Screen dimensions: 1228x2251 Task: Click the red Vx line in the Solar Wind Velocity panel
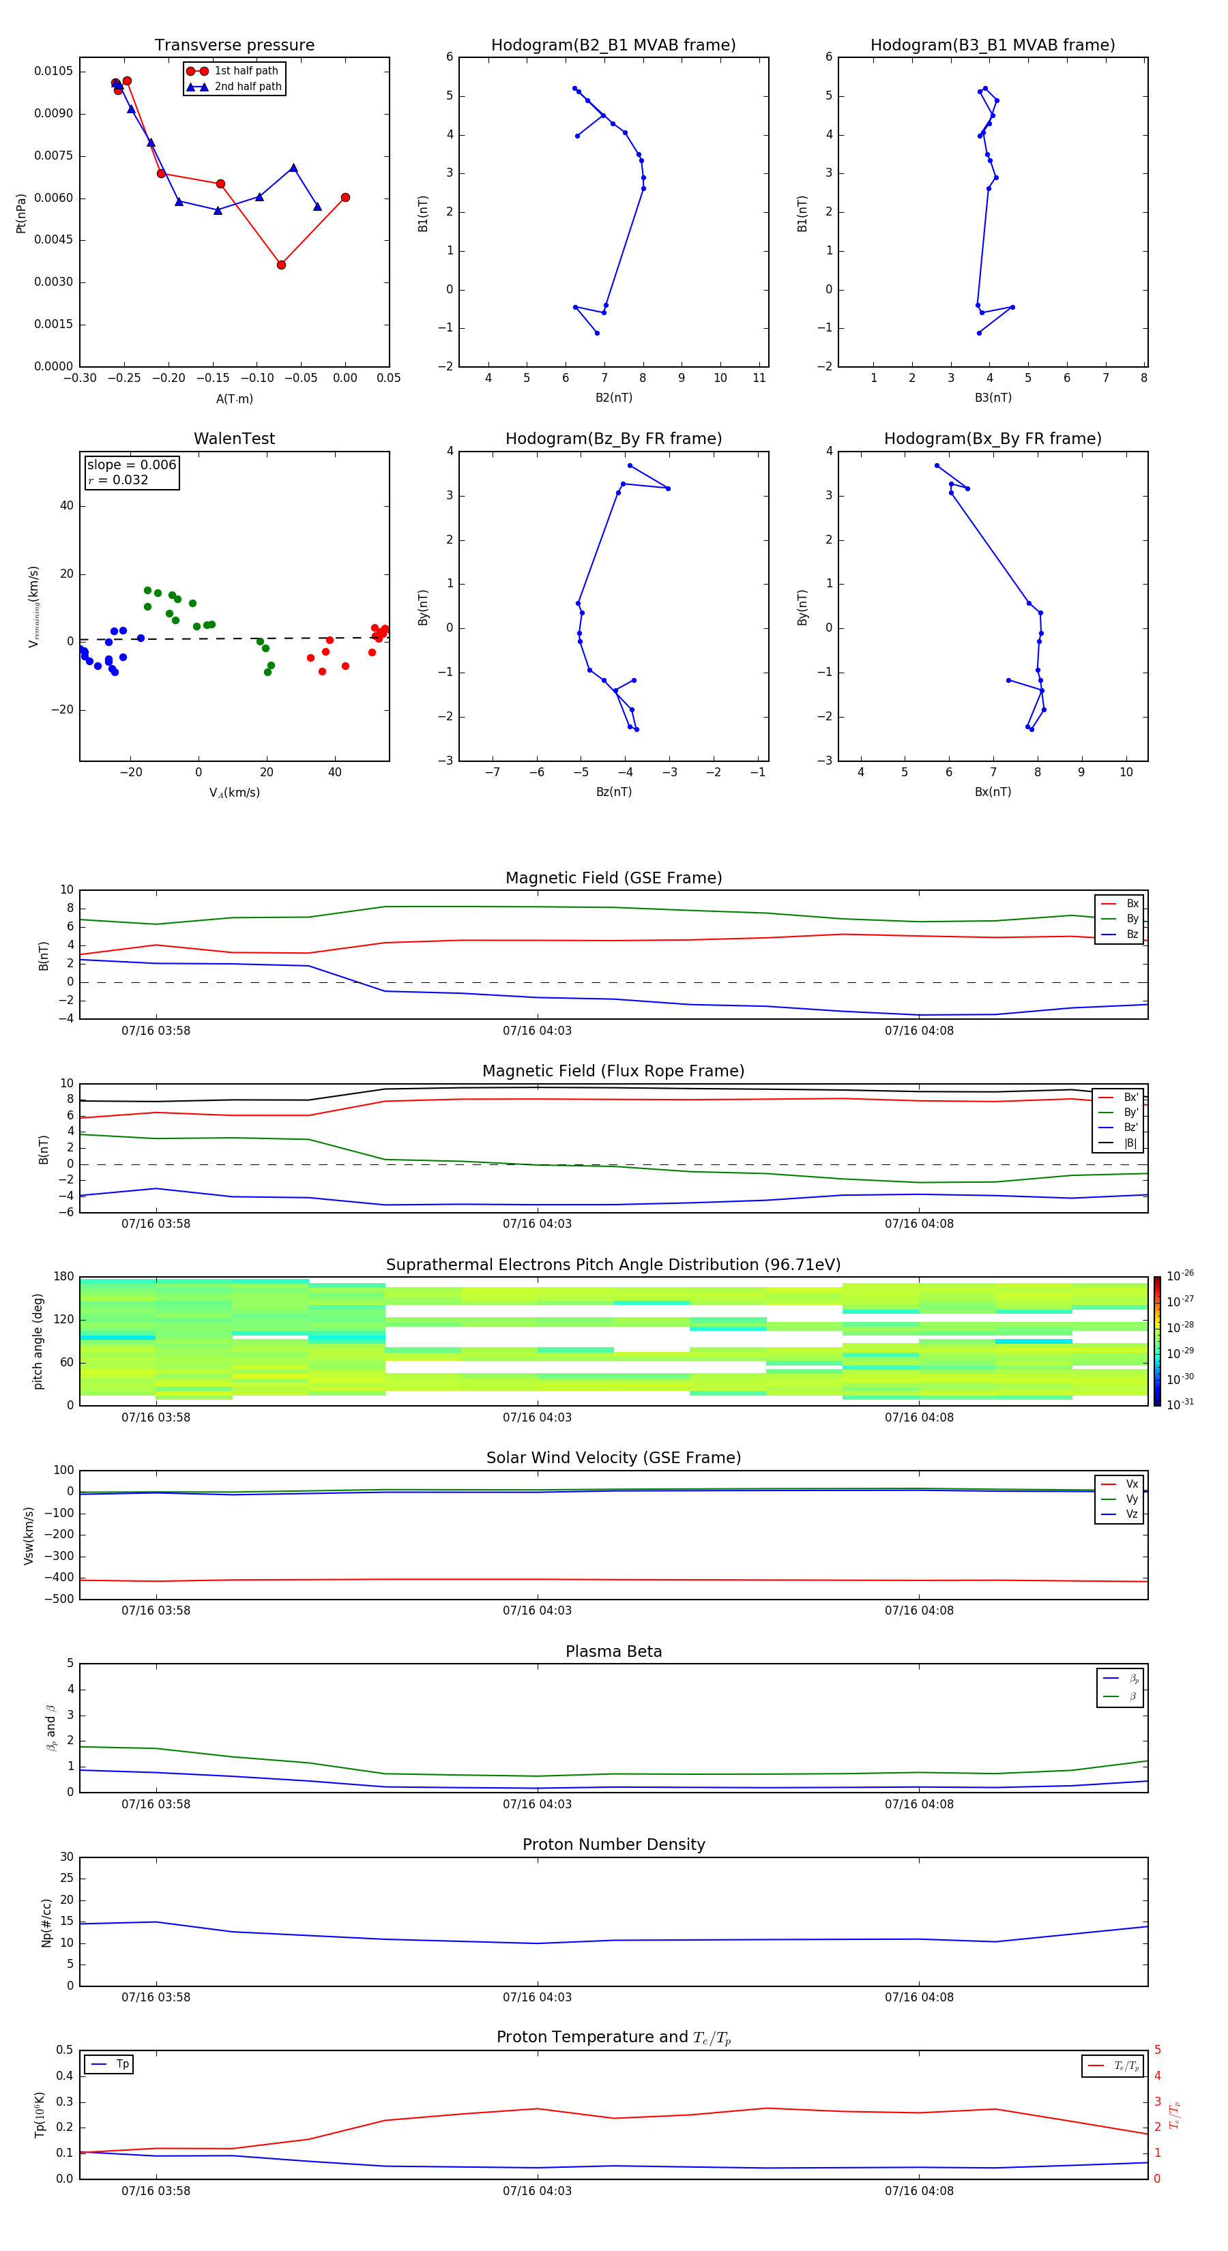[613, 1580]
